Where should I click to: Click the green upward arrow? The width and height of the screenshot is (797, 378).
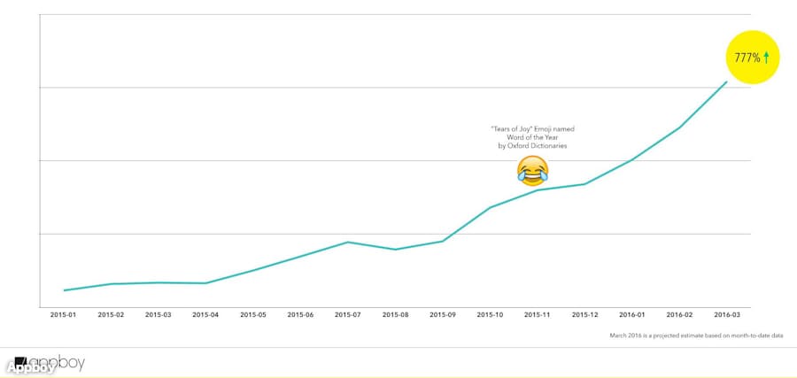pos(767,57)
